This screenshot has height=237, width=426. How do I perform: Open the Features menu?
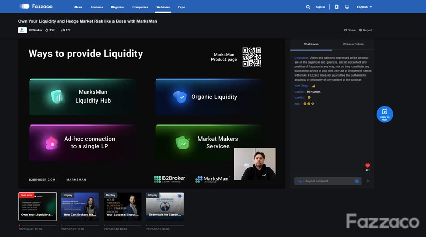(96, 7)
